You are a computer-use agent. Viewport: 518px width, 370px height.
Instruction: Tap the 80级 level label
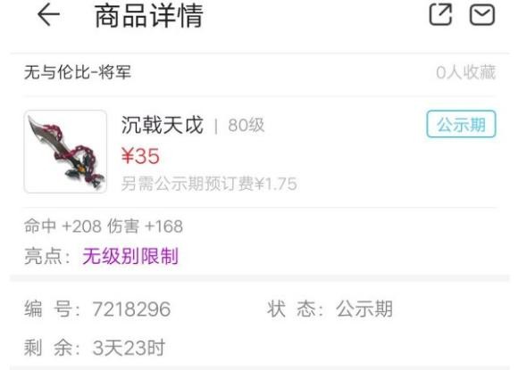[x=246, y=126]
